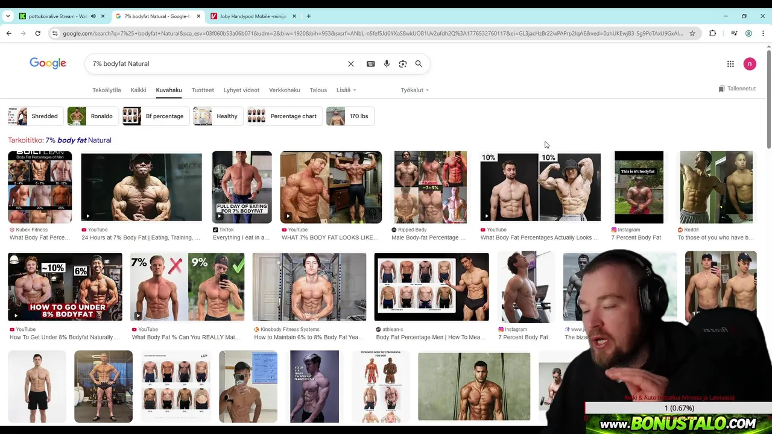Image resolution: width=772 pixels, height=434 pixels.
Task: Click 'How To Get Under 8% Bodyfat Naturally' title
Action: (x=65, y=338)
